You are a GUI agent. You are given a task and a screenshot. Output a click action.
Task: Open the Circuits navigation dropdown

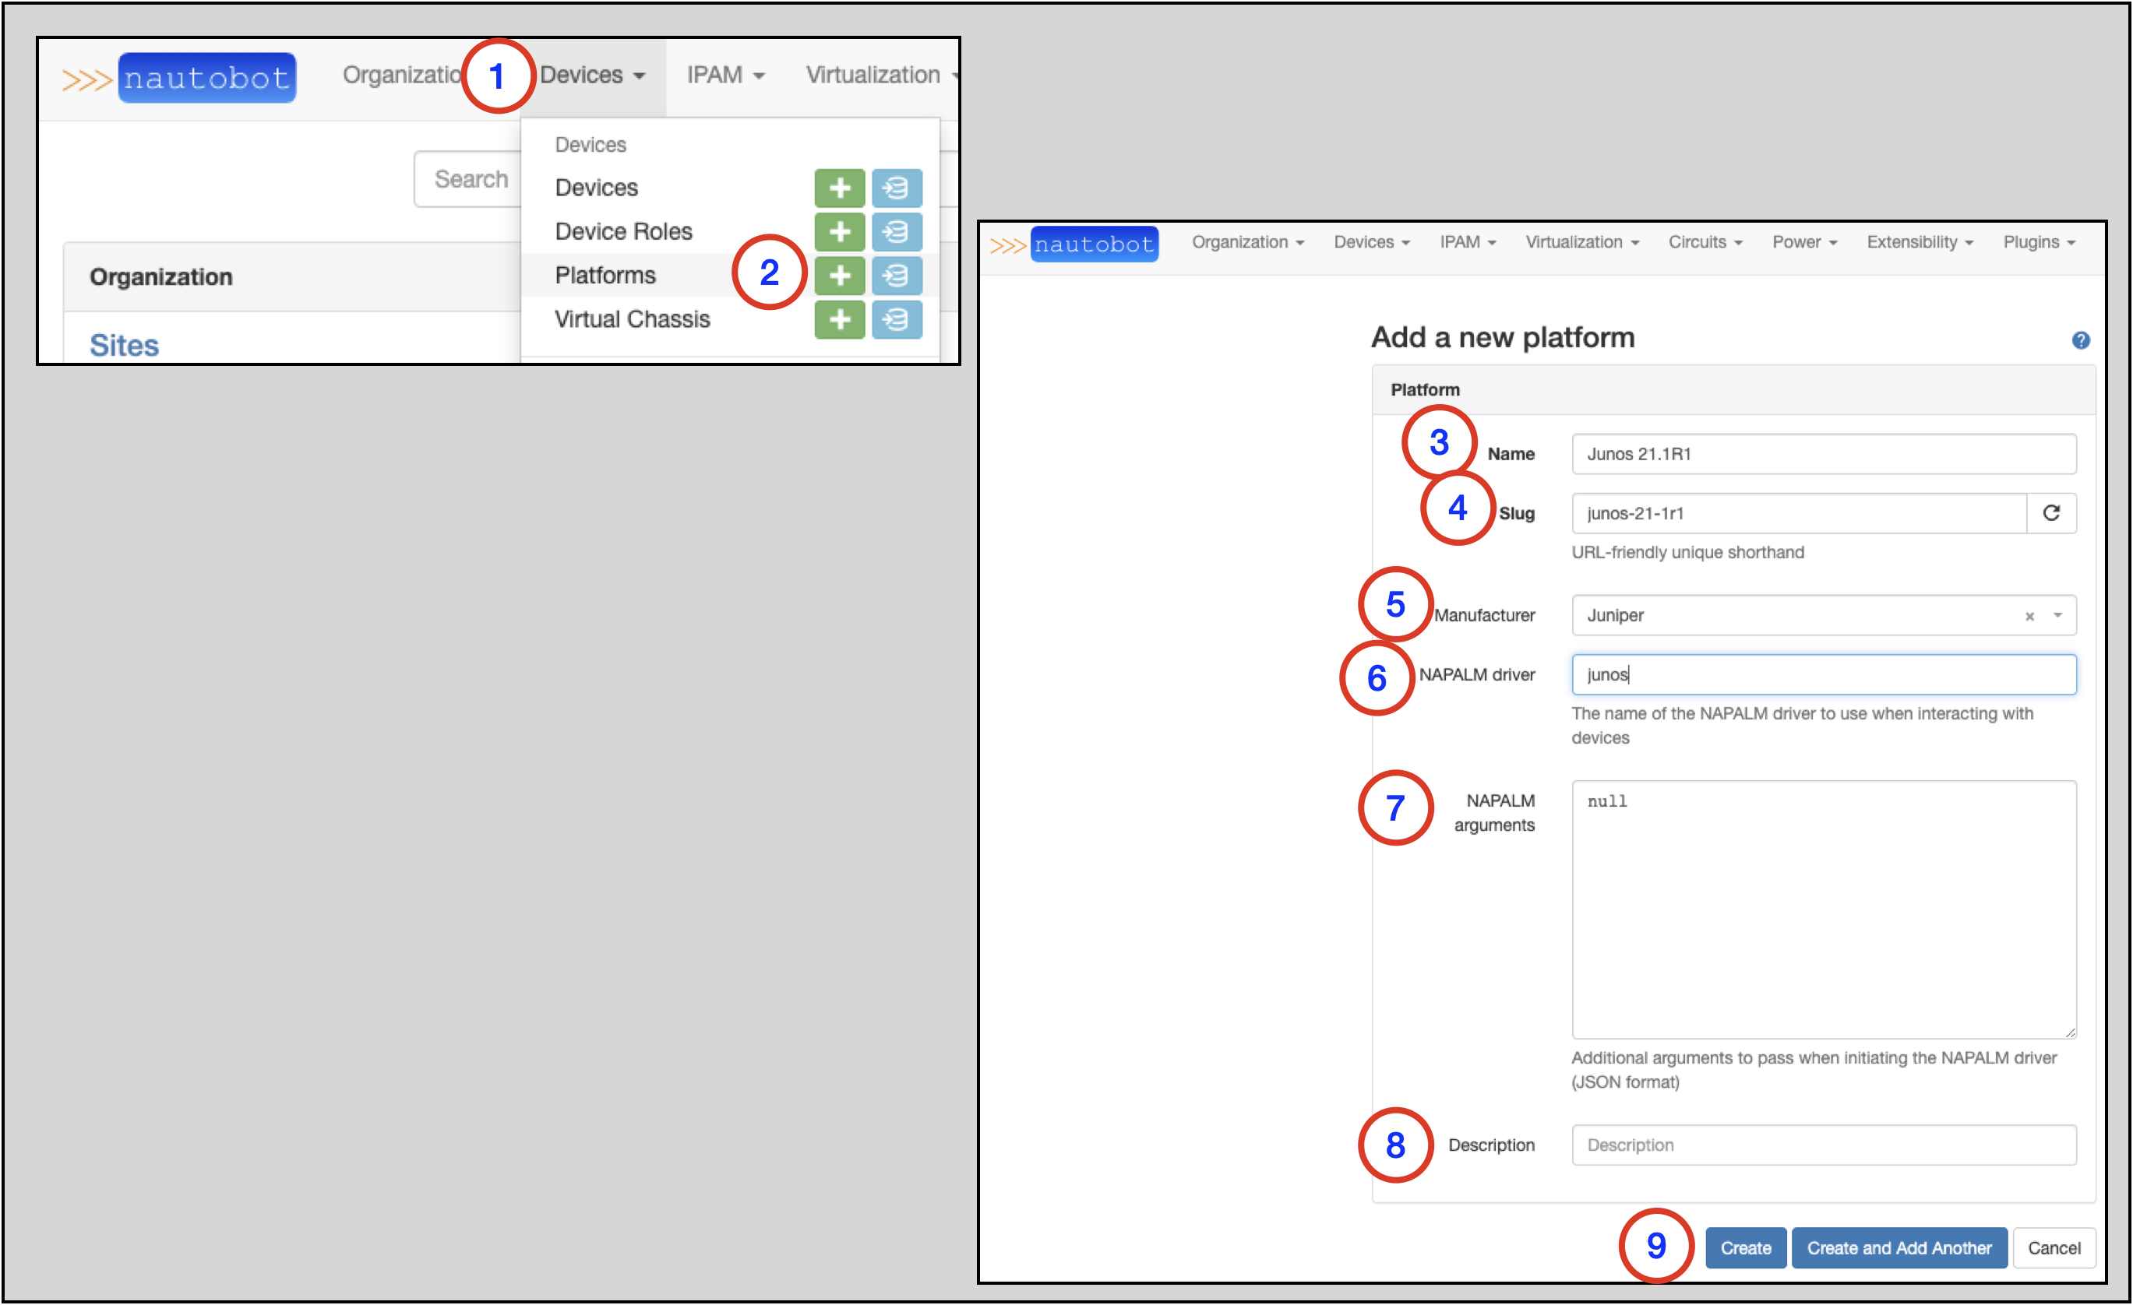(1705, 242)
